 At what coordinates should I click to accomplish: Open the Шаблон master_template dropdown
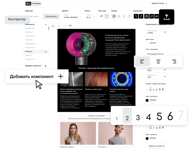(x=72, y=16)
